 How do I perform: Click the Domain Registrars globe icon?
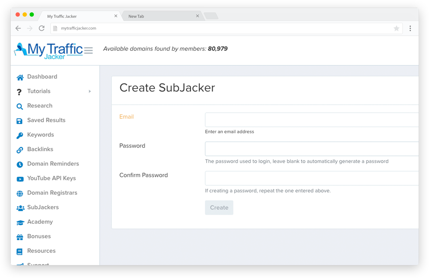[x=20, y=193]
